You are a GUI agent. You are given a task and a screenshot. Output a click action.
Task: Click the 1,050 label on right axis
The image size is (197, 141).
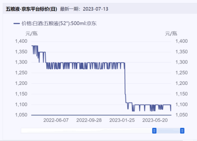click(x=182, y=115)
